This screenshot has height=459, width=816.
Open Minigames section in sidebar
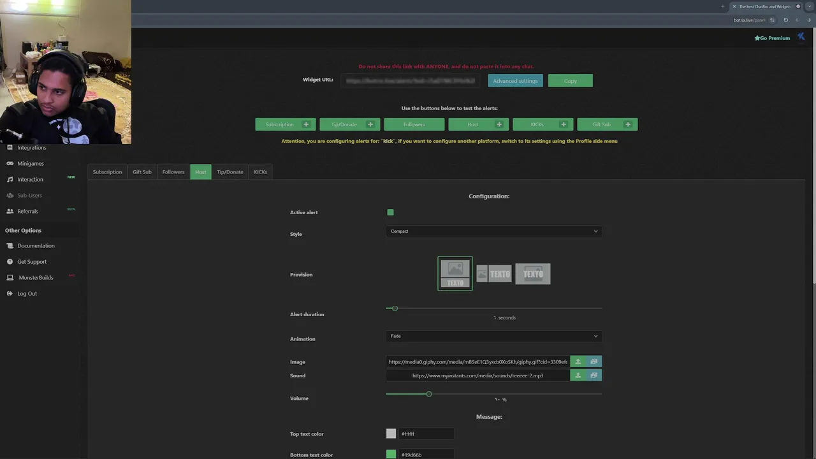pyautogui.click(x=31, y=163)
